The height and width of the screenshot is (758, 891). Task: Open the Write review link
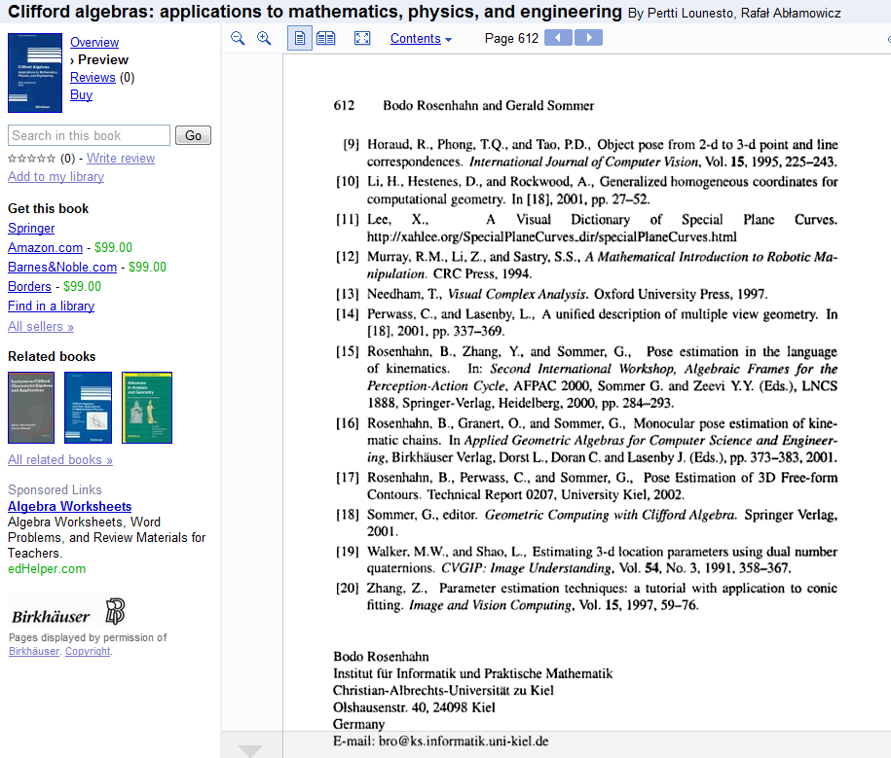121,158
